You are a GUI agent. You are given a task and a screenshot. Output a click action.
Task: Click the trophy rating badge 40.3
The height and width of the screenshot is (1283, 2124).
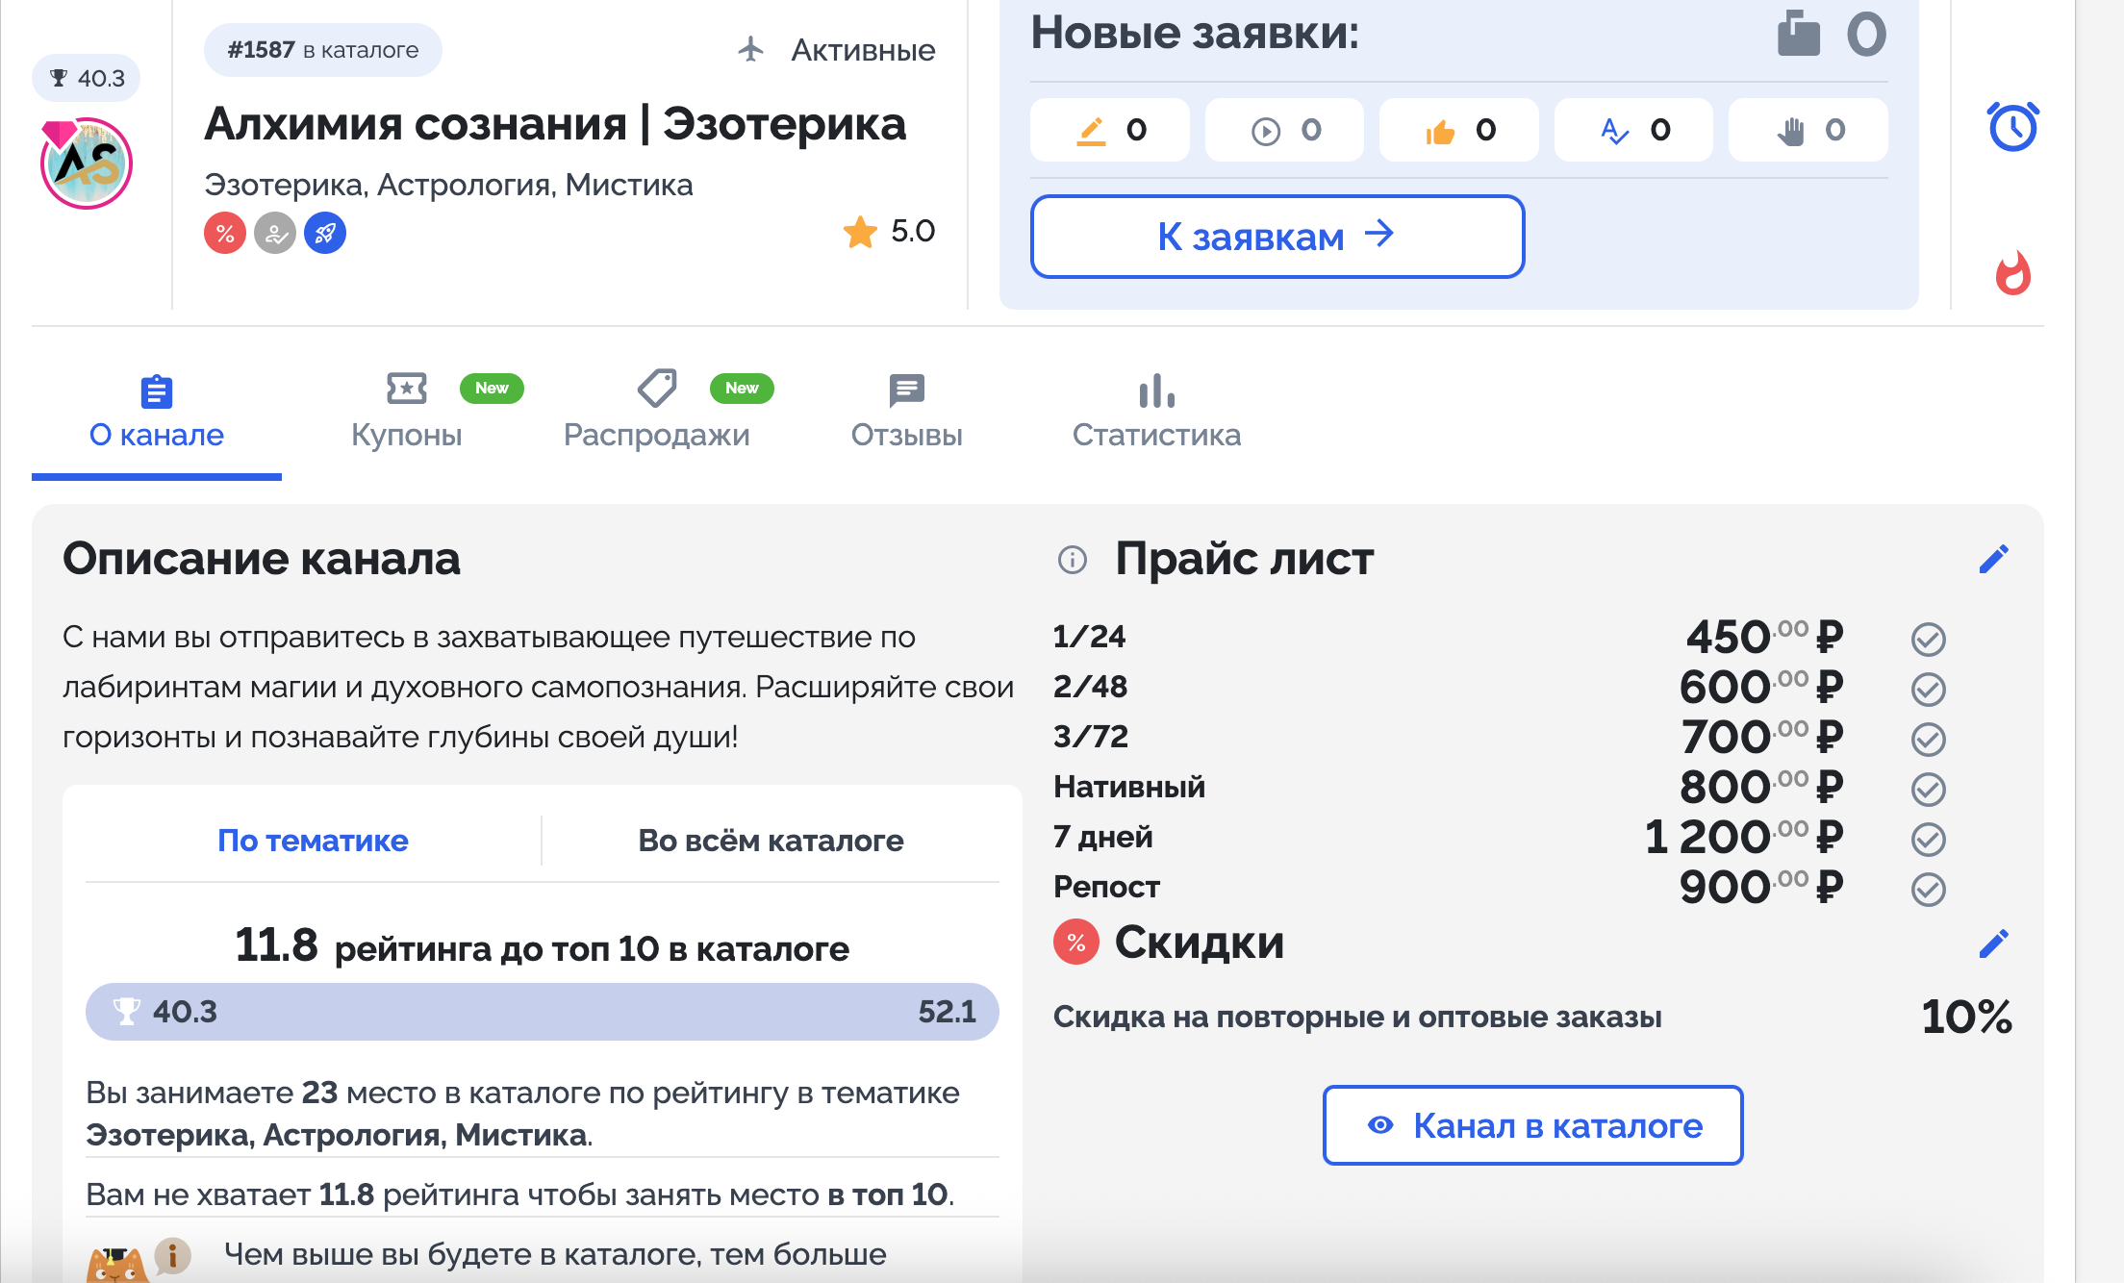point(87,78)
